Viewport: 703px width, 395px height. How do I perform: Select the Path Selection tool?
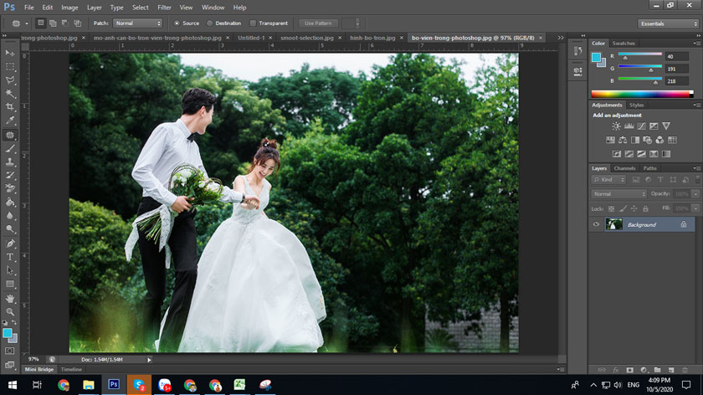pos(10,270)
